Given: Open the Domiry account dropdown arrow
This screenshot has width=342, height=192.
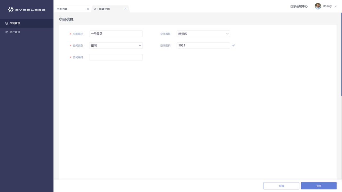Looking at the screenshot, I should coord(336,6).
